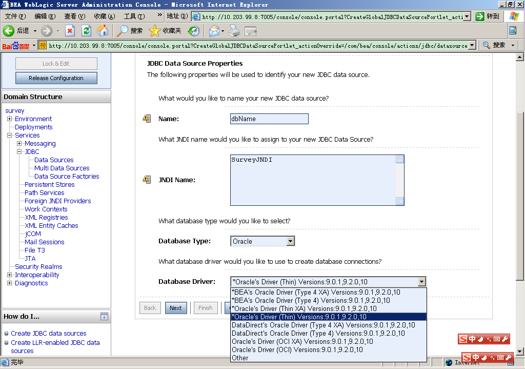525x369 pixels.
Task: Click the Refresh page icon
Action: (x=86, y=31)
